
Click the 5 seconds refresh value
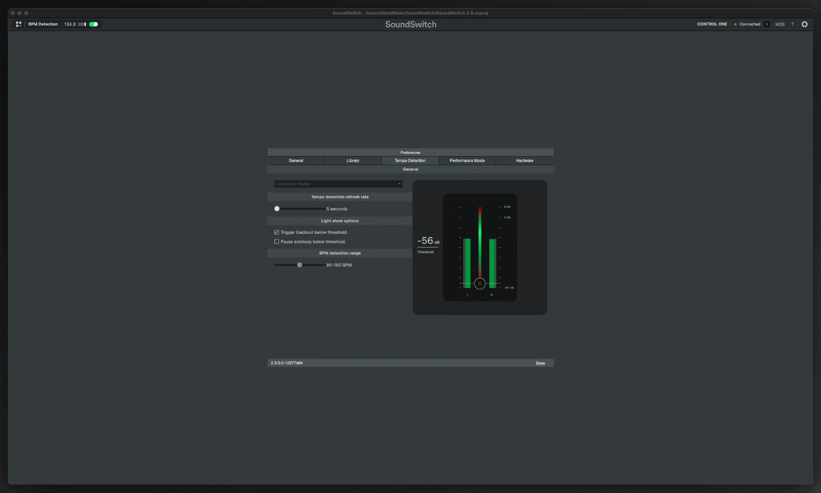tap(337, 209)
